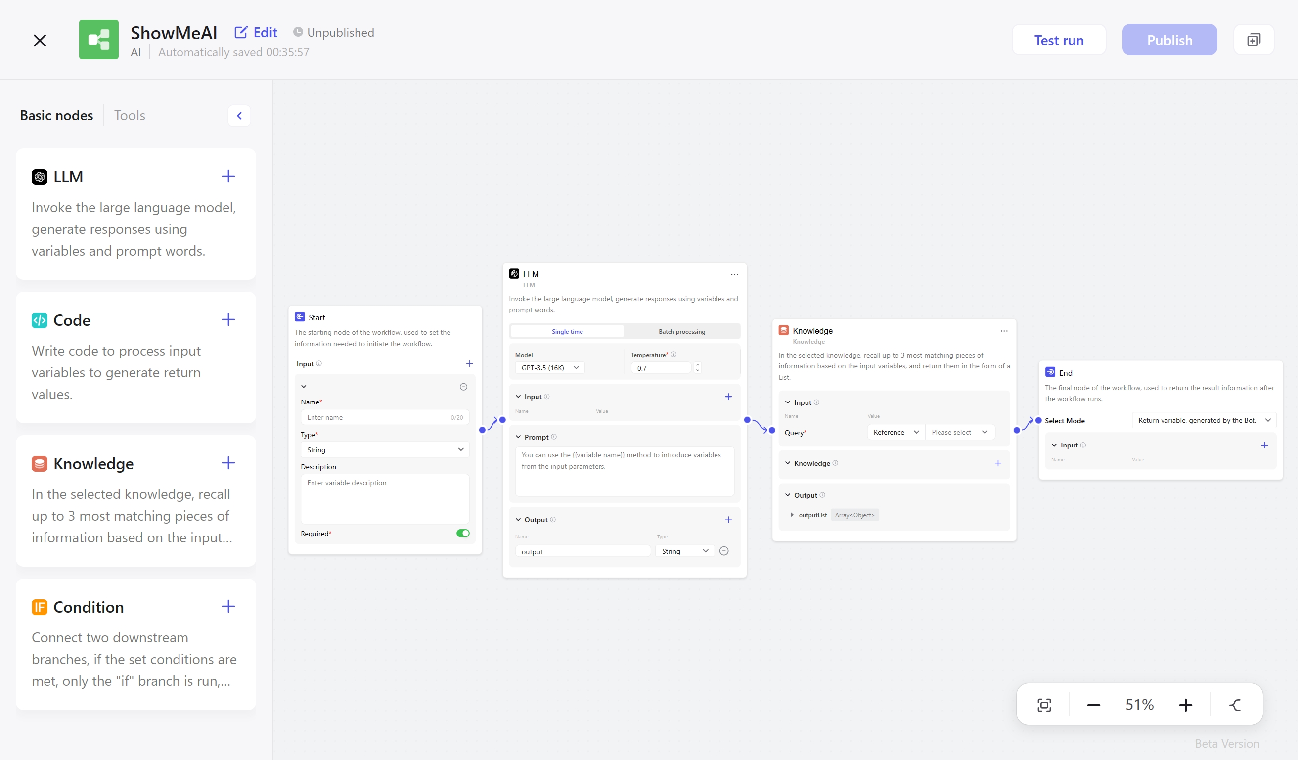1298x760 pixels.
Task: Open the Reference dropdown for Query
Action: [895, 432]
